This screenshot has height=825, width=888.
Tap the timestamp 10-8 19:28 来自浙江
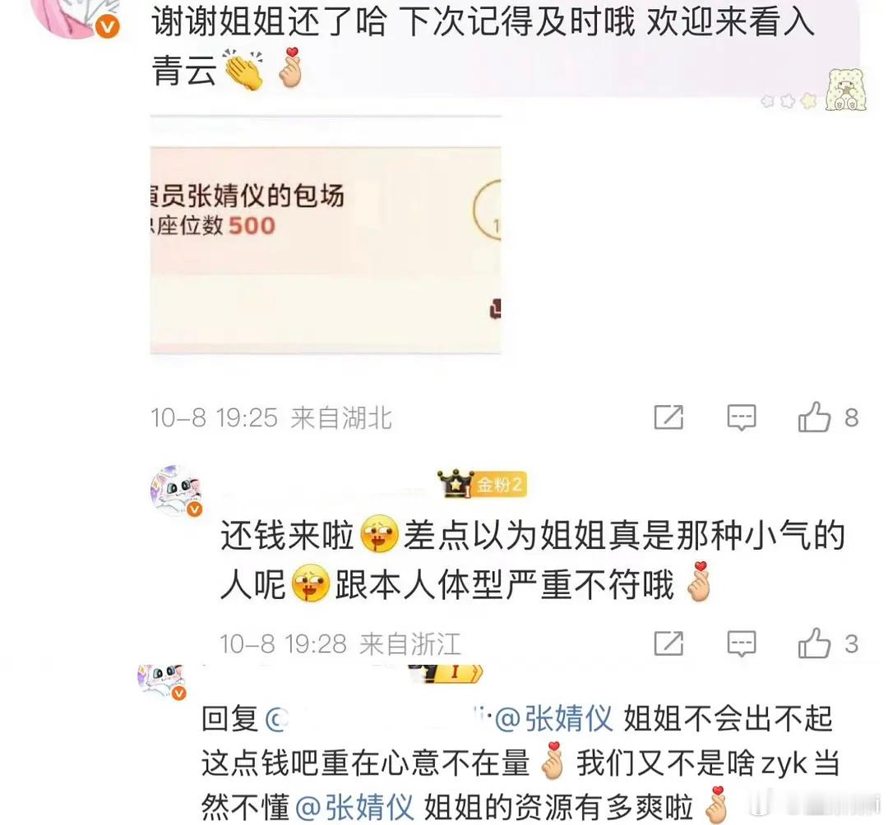[x=340, y=644]
